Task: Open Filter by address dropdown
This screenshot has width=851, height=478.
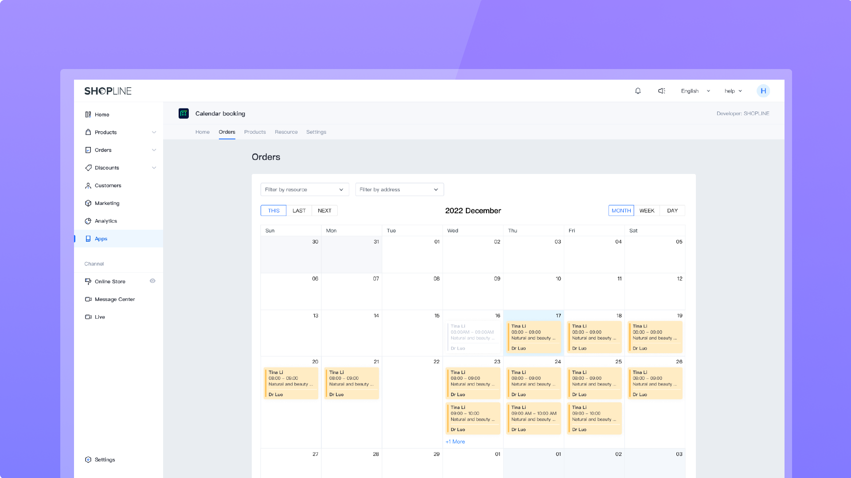Action: pos(399,189)
